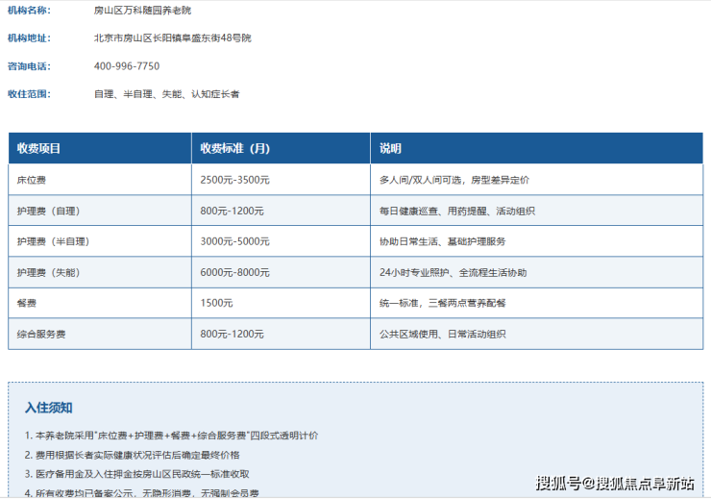
Task: Click the 搜狐号@搜狐焦点阜新站 watermark
Action: point(615,483)
